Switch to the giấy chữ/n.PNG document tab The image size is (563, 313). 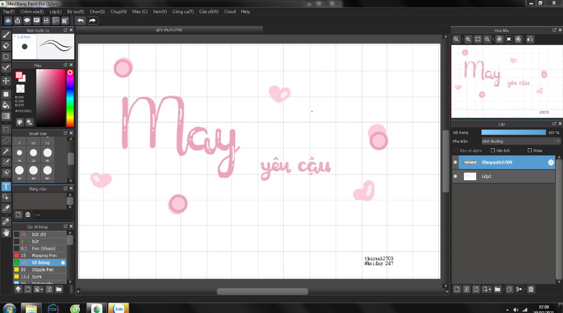[169, 30]
